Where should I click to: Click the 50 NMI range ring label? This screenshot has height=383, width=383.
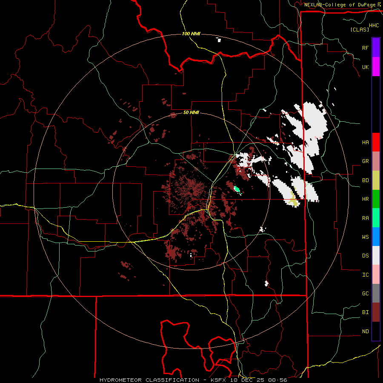pos(191,112)
